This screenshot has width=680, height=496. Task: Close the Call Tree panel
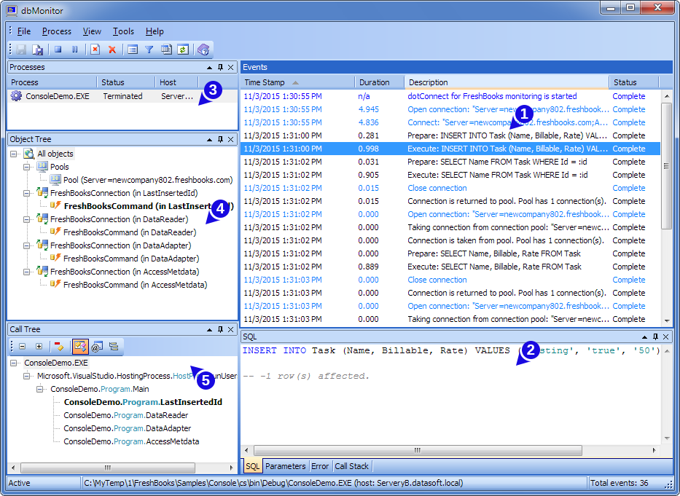231,329
